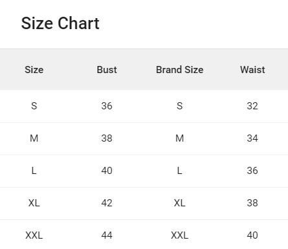
Task: Select XXL in the Size column
Action: [x=34, y=235]
